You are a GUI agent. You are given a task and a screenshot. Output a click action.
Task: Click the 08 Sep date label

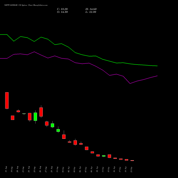(91, 169)
